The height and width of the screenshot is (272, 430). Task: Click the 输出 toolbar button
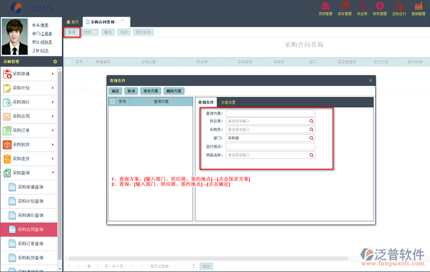[x=108, y=32]
